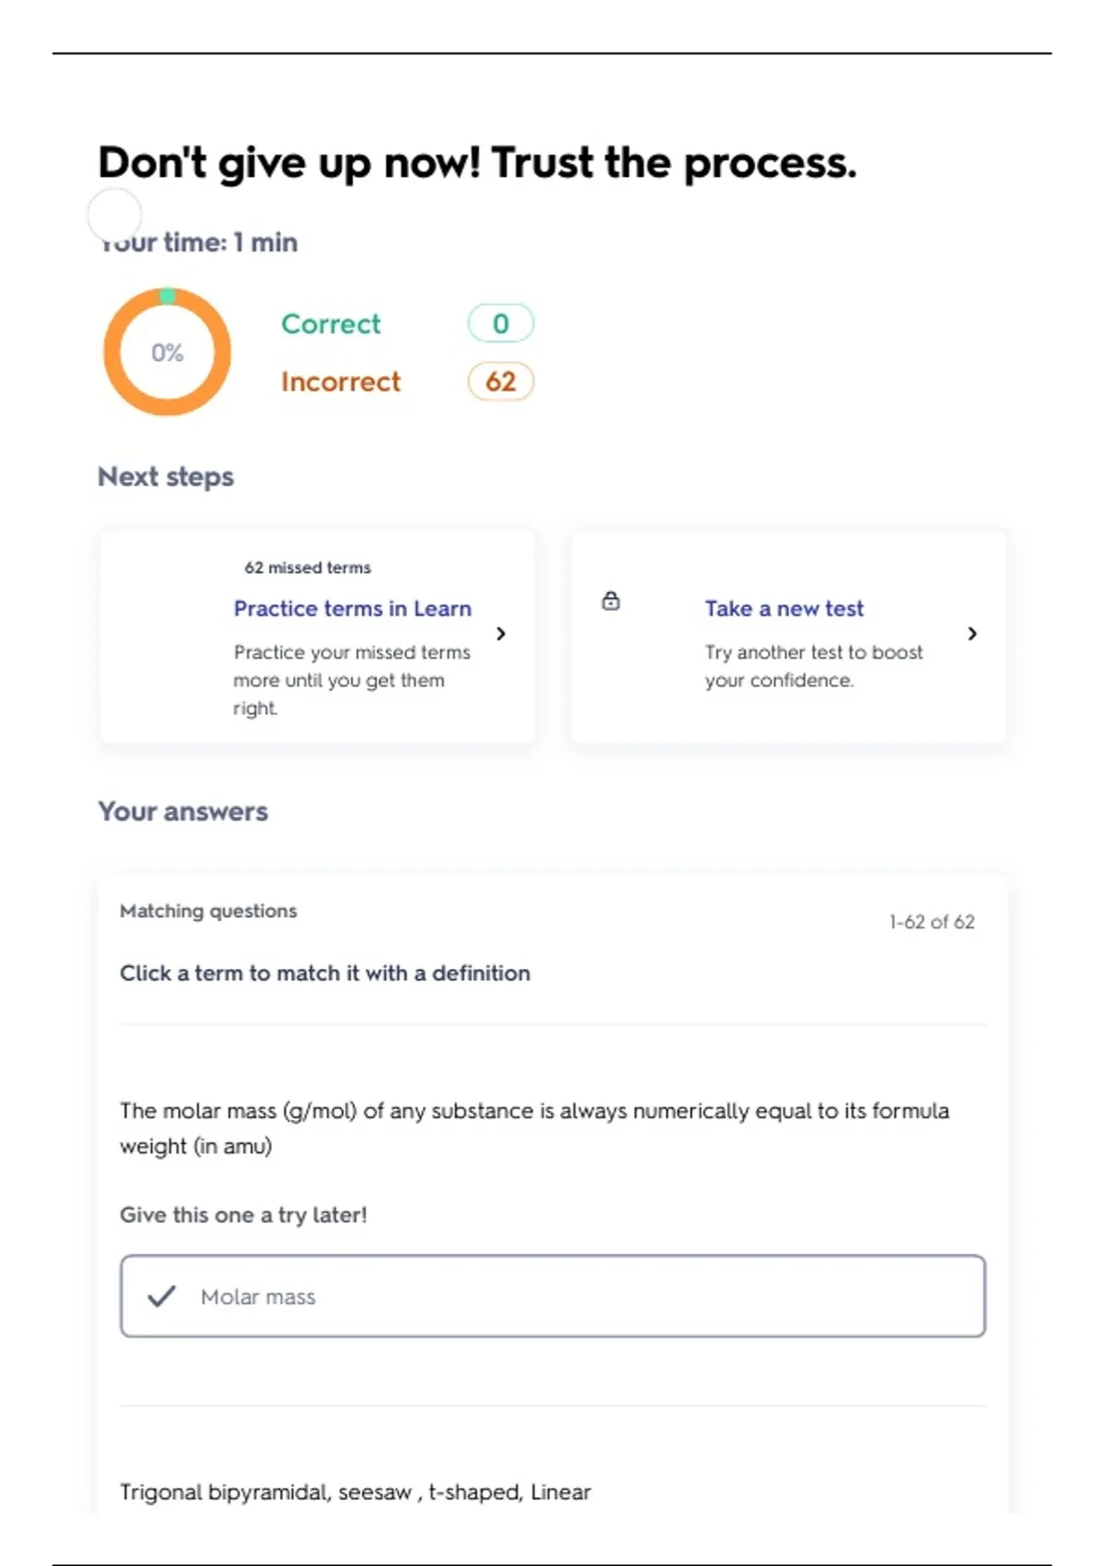1105x1566 pixels.
Task: Select the Matching questions section label
Action: 208,911
